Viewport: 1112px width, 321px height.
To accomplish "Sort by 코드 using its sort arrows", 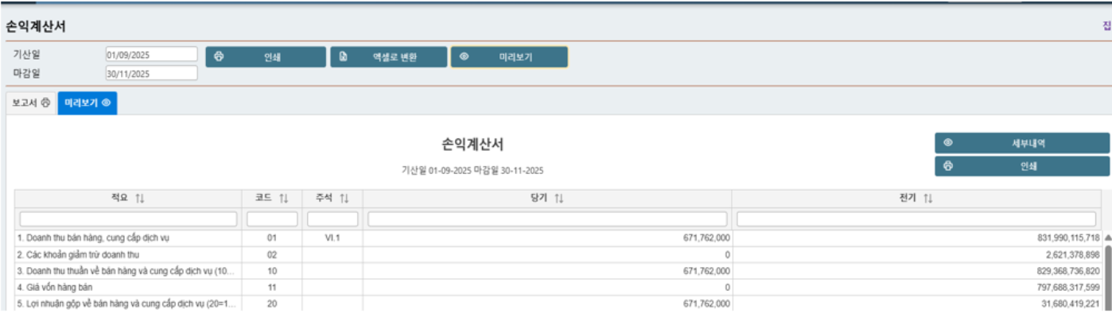I will coord(284,198).
